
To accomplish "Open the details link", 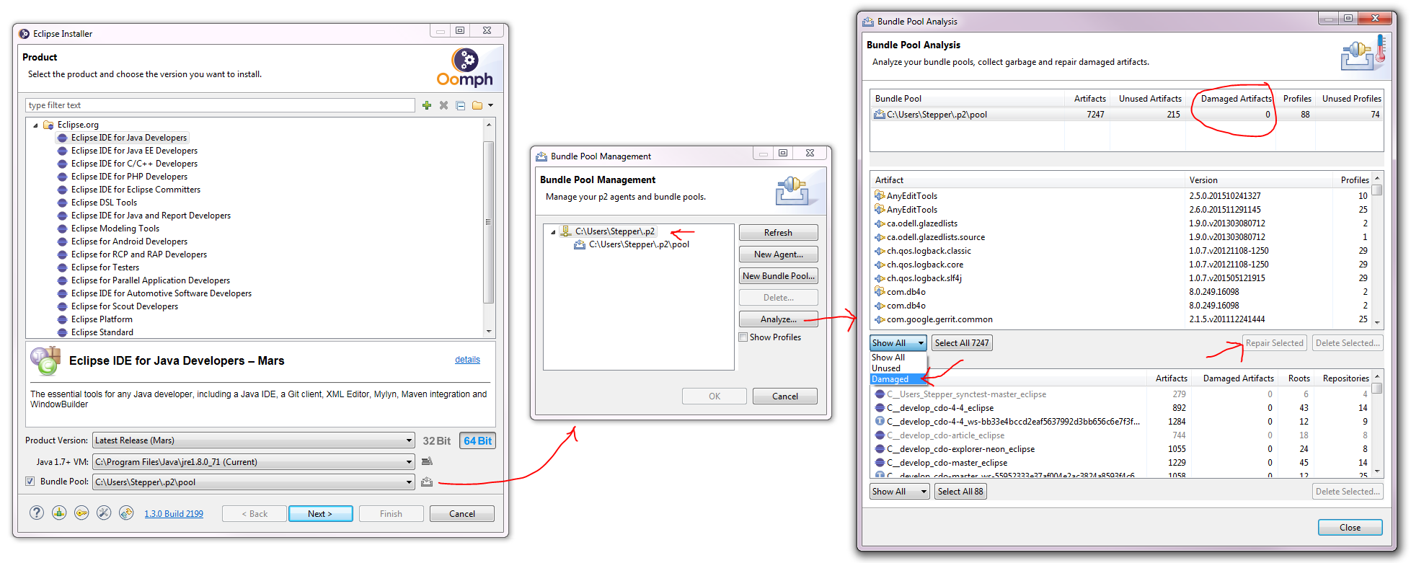I will coord(467,360).
